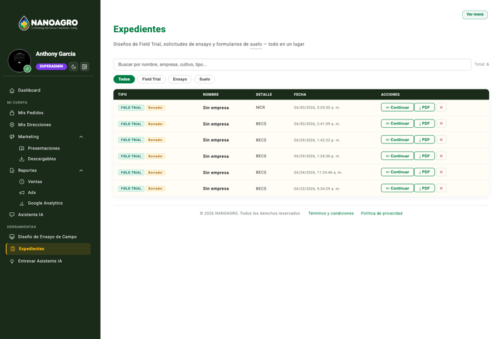Download PDF for the 2:41:09 a. m. record
The height and width of the screenshot is (339, 500).
click(424, 123)
